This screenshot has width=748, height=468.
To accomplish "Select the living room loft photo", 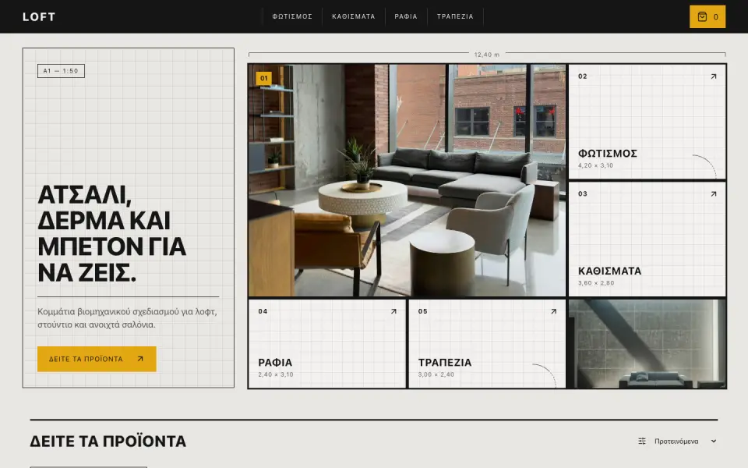I will pyautogui.click(x=407, y=180).
